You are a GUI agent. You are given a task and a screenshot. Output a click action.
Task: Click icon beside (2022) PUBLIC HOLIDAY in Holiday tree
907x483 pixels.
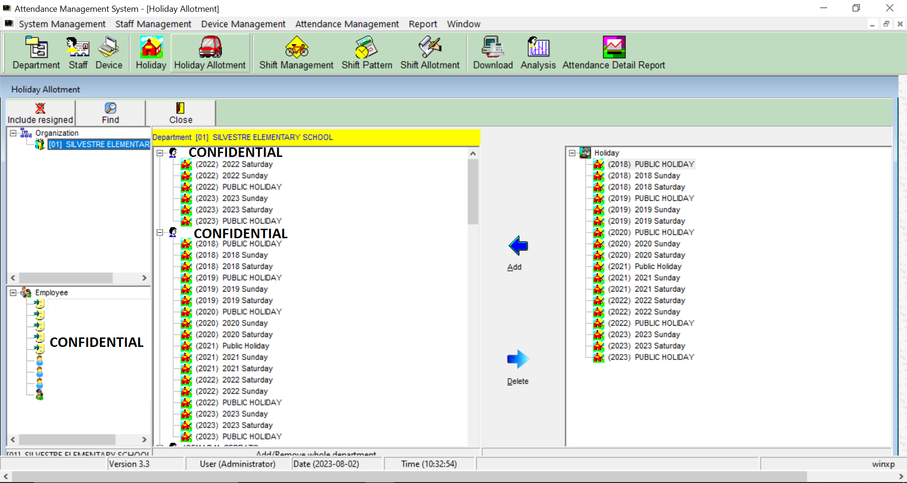point(599,323)
